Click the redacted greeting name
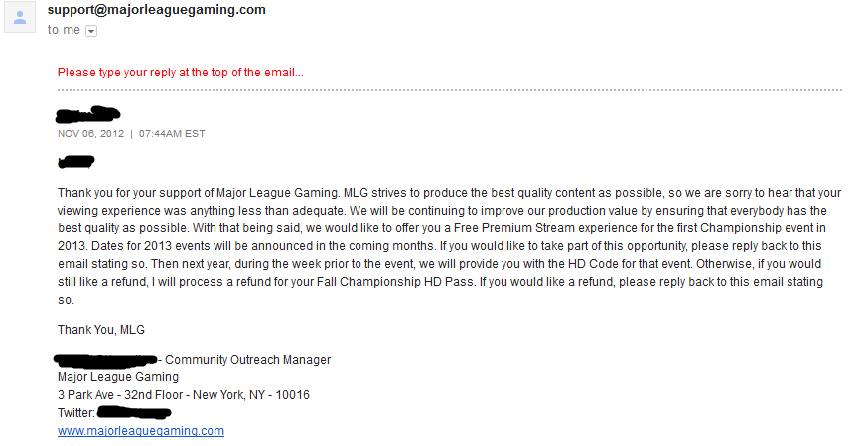This screenshot has width=862, height=446. 75,162
